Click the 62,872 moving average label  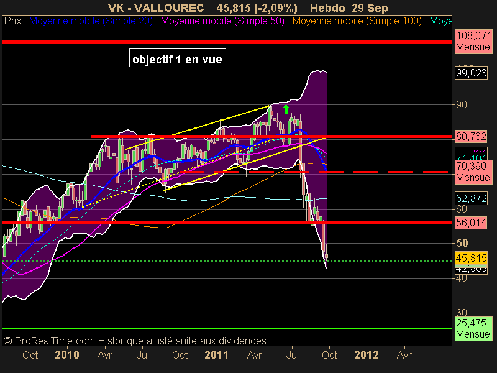point(471,198)
